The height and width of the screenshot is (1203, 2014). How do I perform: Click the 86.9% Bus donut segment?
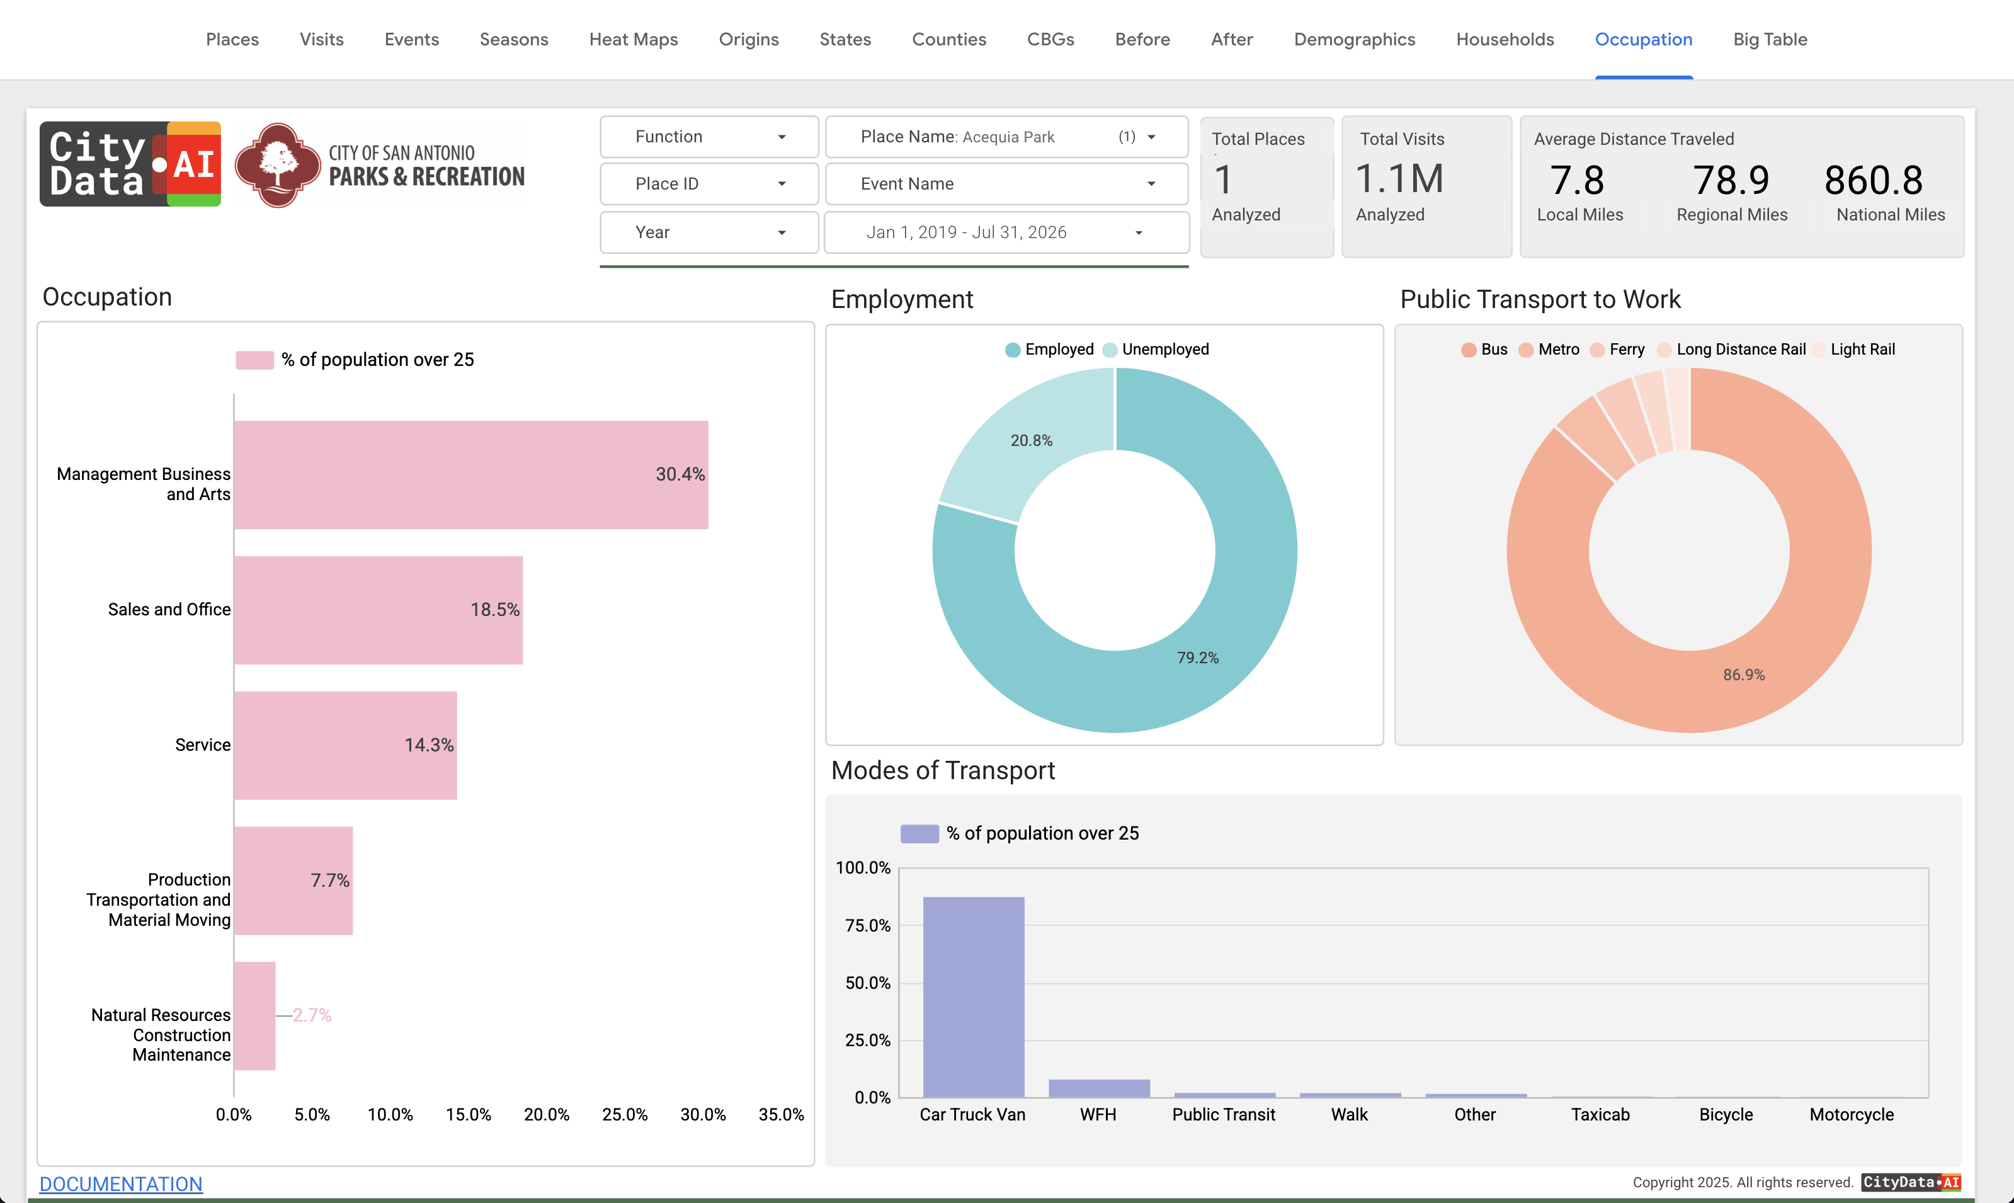[1744, 675]
